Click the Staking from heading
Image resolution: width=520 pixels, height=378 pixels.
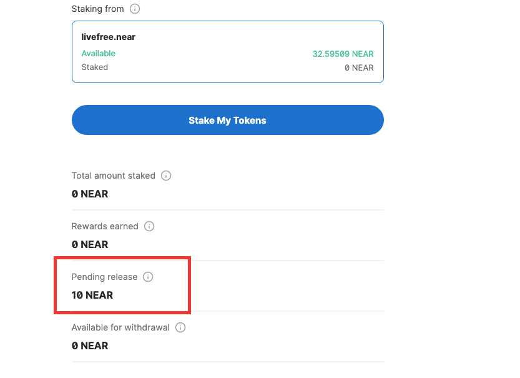pos(98,9)
